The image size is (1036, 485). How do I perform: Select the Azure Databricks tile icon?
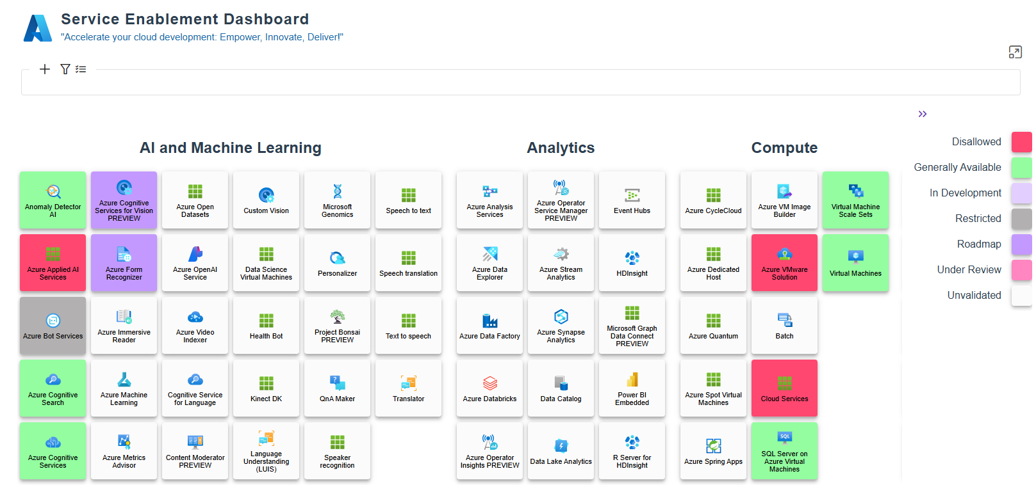click(x=489, y=383)
